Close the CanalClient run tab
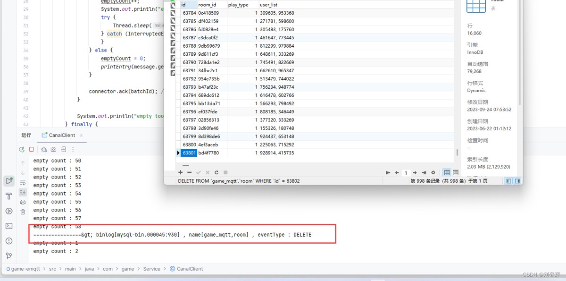The height and width of the screenshot is (281, 566). coord(81,135)
